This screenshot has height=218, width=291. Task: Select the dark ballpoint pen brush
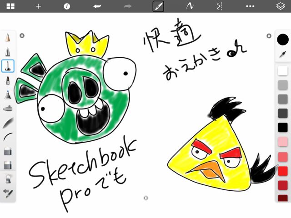(x=8, y=80)
